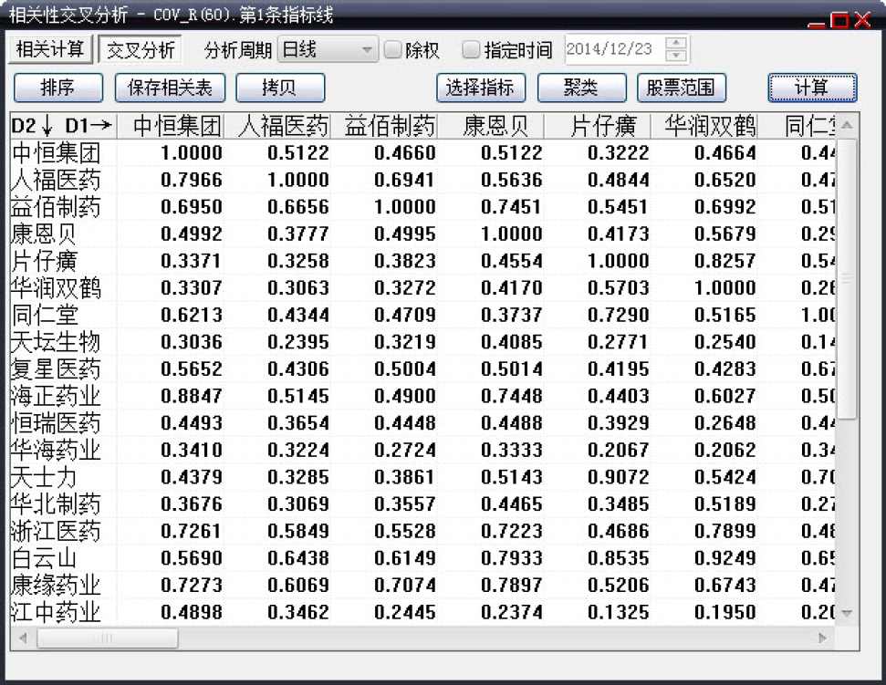Maximize the 相关性交叉分析 window
This screenshot has height=685, width=886.
839,20
